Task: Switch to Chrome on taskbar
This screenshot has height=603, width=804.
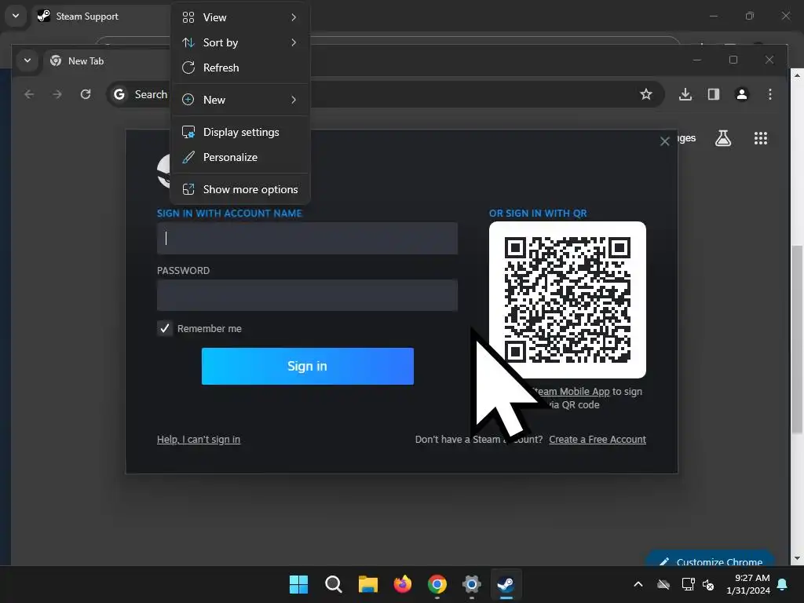Action: point(437,584)
